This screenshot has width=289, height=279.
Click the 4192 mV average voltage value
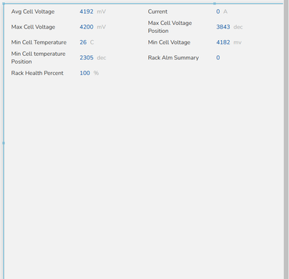[87, 11]
